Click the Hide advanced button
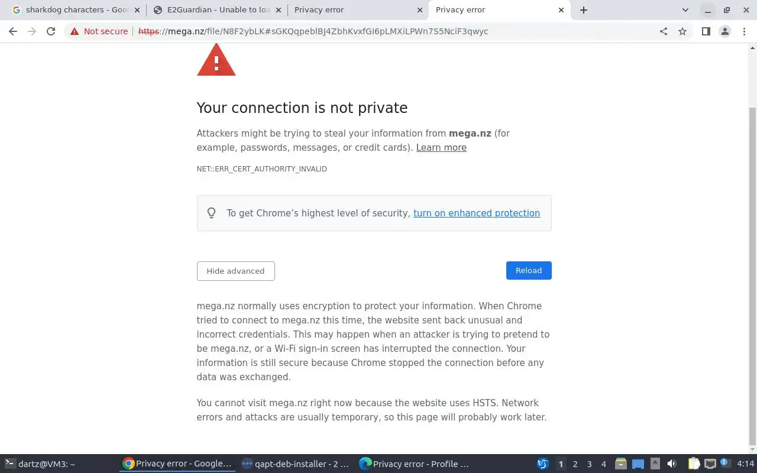The height and width of the screenshot is (473, 757). (235, 271)
